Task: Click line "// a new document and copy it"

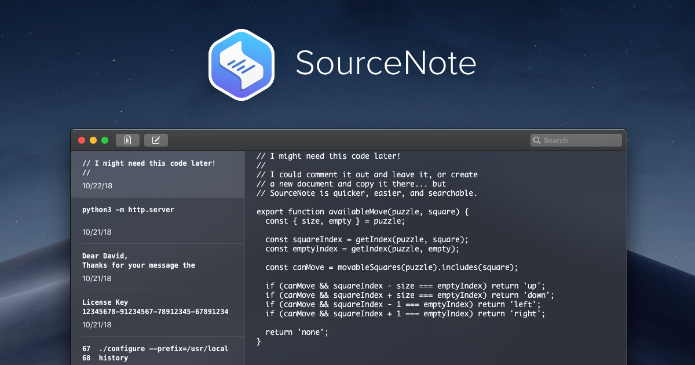Action: coord(351,184)
